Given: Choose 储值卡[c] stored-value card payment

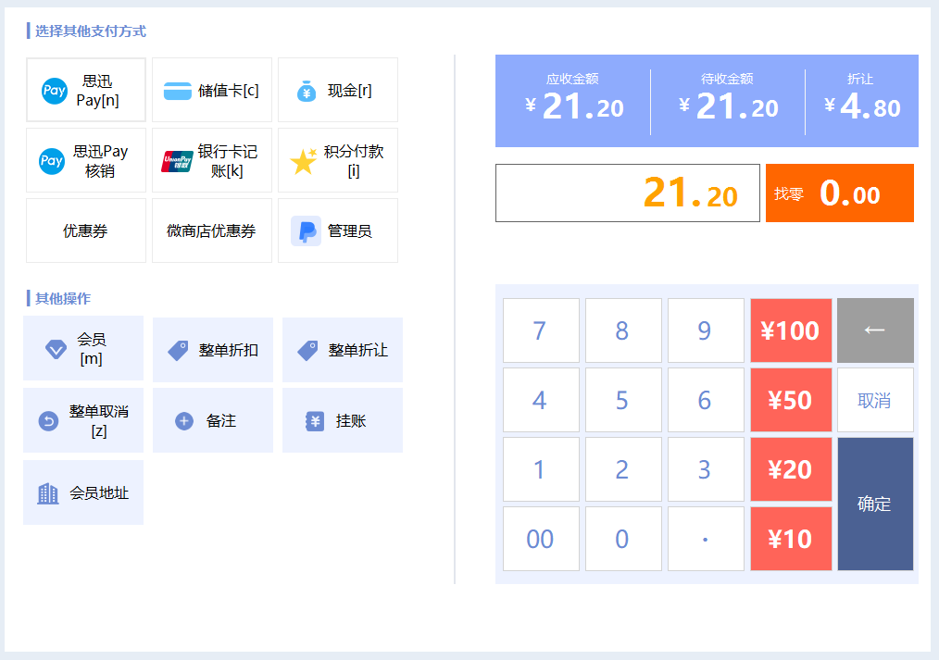Looking at the screenshot, I should 212,90.
